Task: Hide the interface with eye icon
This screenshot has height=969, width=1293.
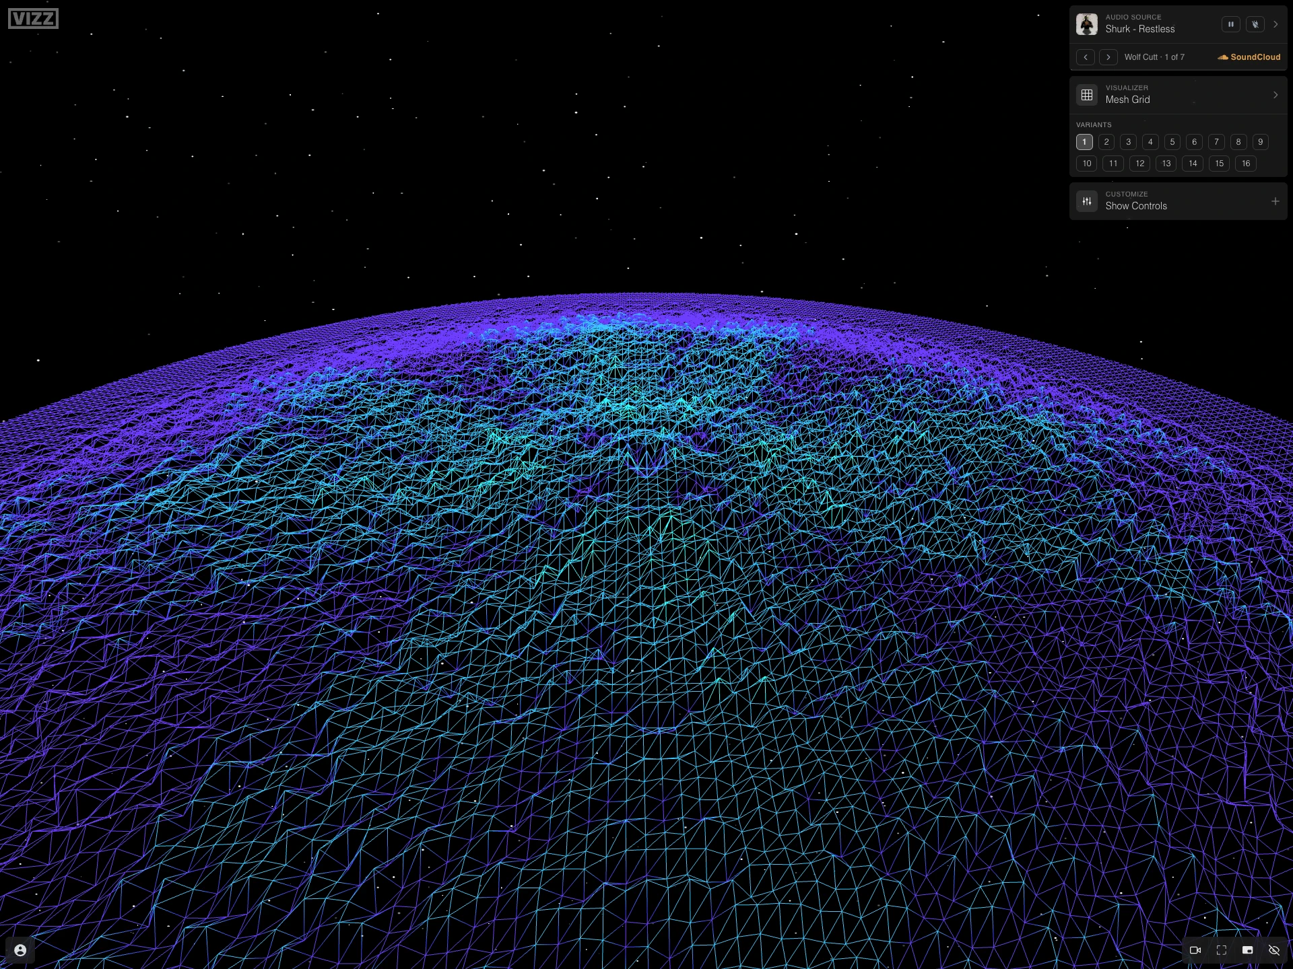Action: point(1274,950)
